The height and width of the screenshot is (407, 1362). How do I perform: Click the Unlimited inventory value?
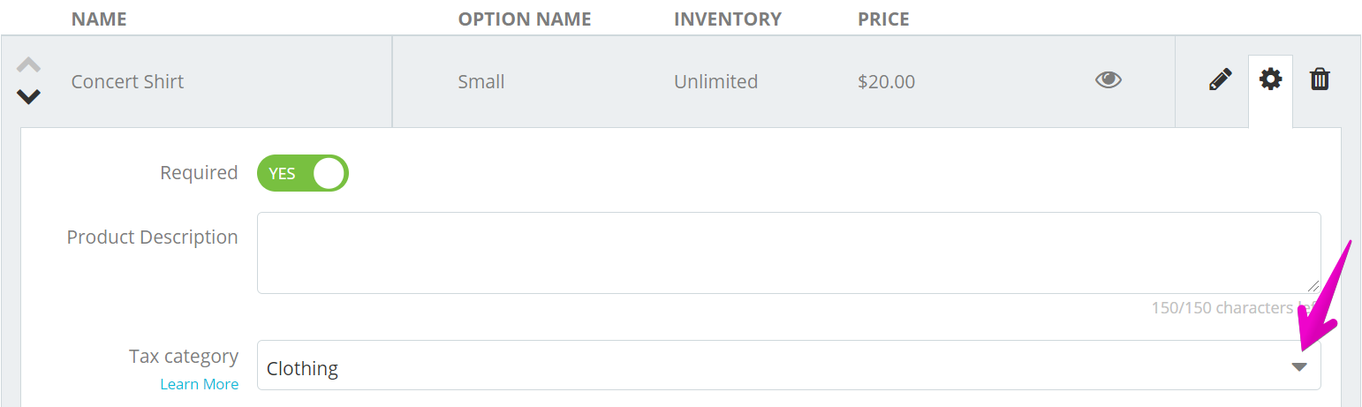click(x=715, y=81)
